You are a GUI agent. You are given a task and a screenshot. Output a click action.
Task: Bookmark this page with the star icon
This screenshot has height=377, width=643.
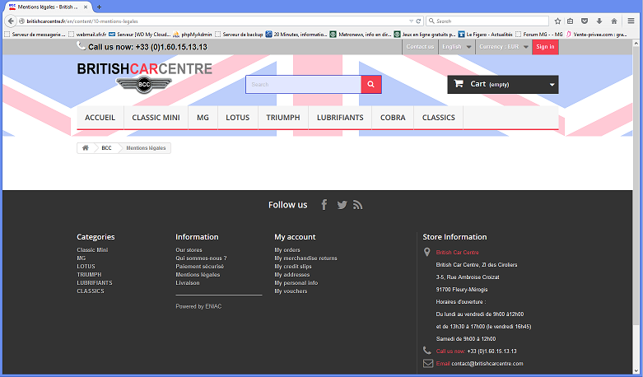click(557, 21)
